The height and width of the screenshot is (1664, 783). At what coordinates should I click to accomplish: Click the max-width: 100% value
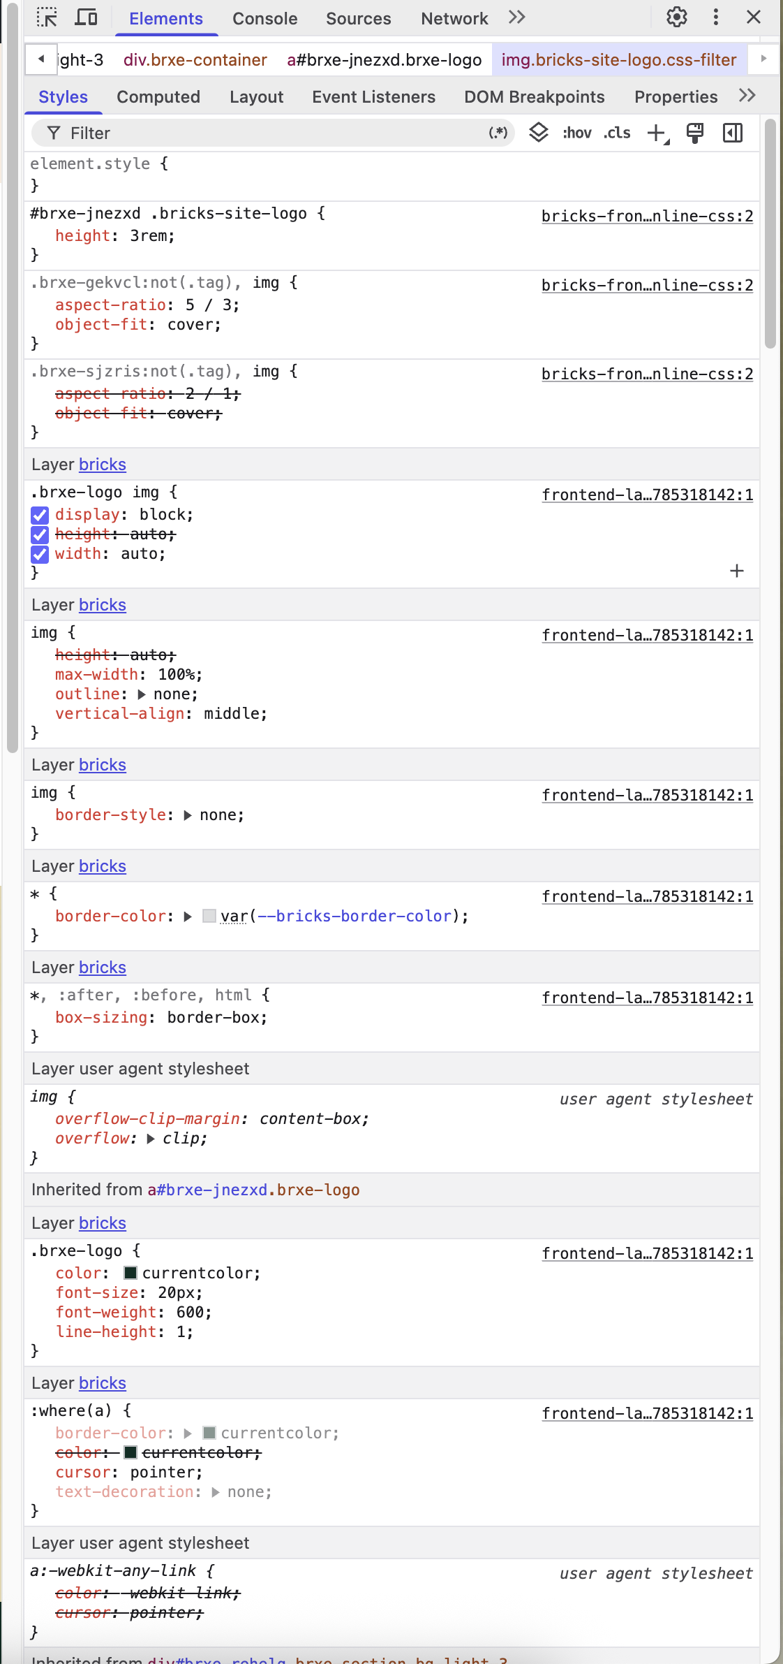[176, 675]
